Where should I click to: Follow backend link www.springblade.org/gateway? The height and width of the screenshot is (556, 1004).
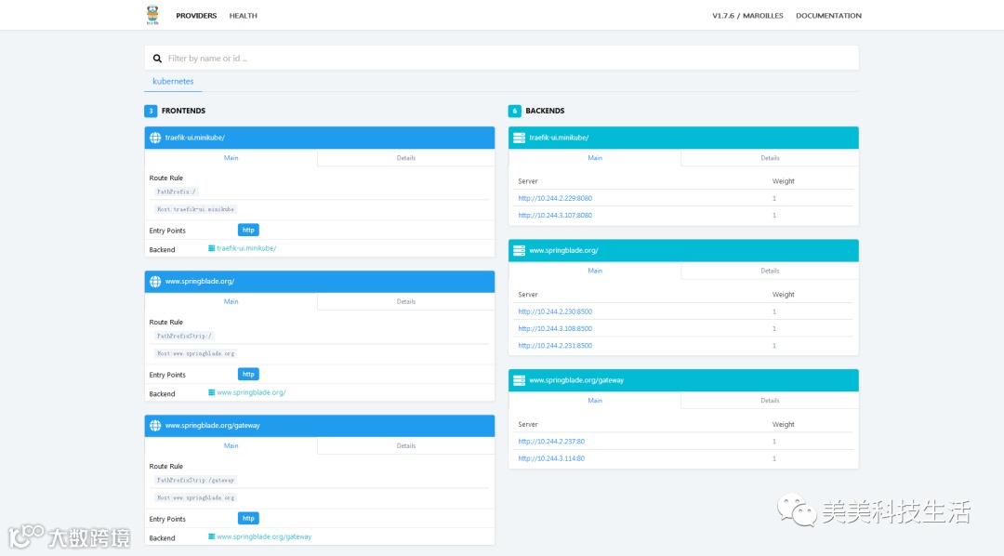(x=264, y=536)
